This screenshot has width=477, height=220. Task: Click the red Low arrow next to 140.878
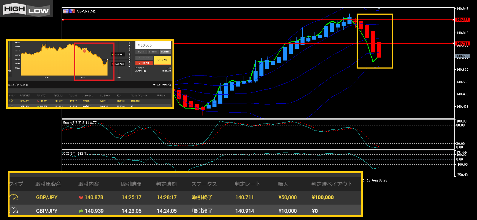(x=81, y=197)
